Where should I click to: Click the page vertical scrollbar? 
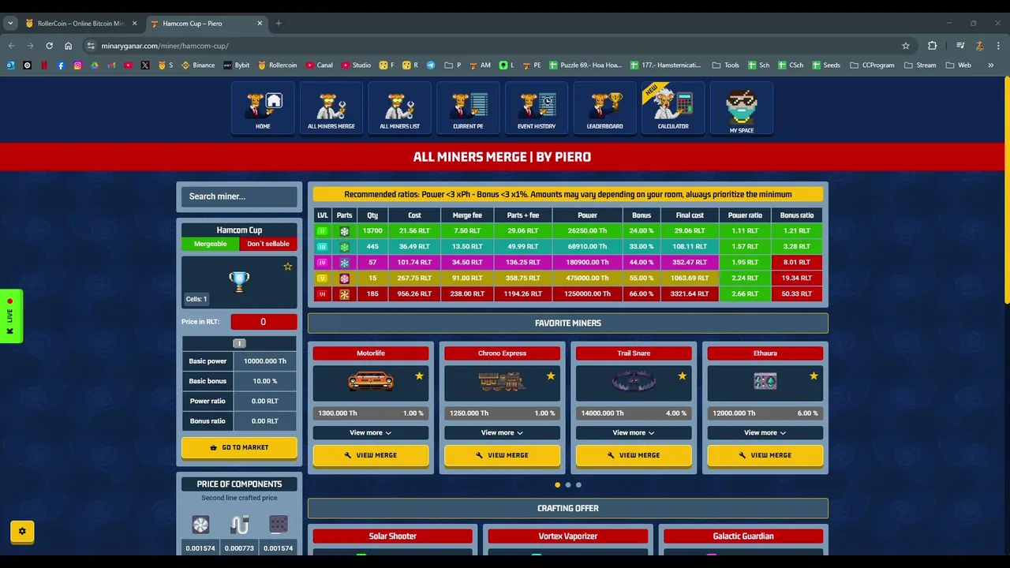1006,189
